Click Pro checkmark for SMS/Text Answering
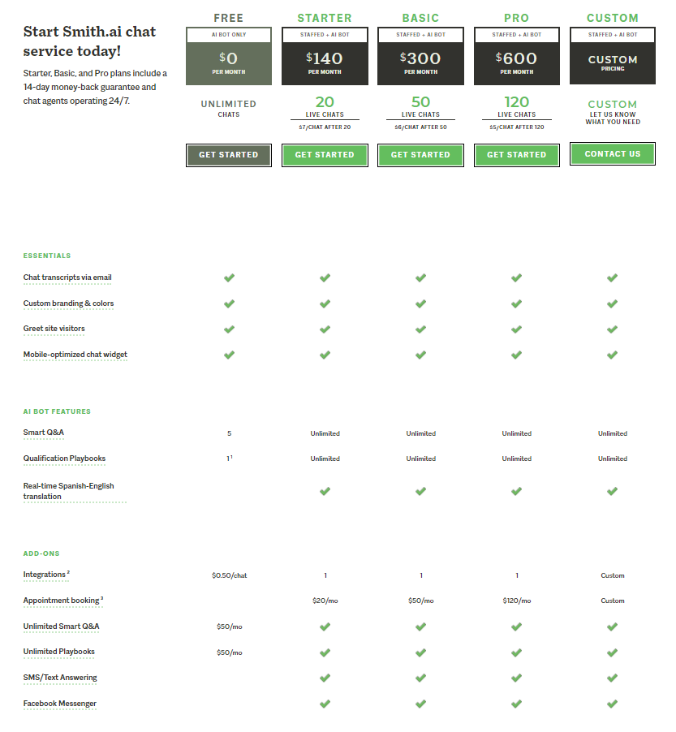Screen dimensions: 676x732 (516, 678)
